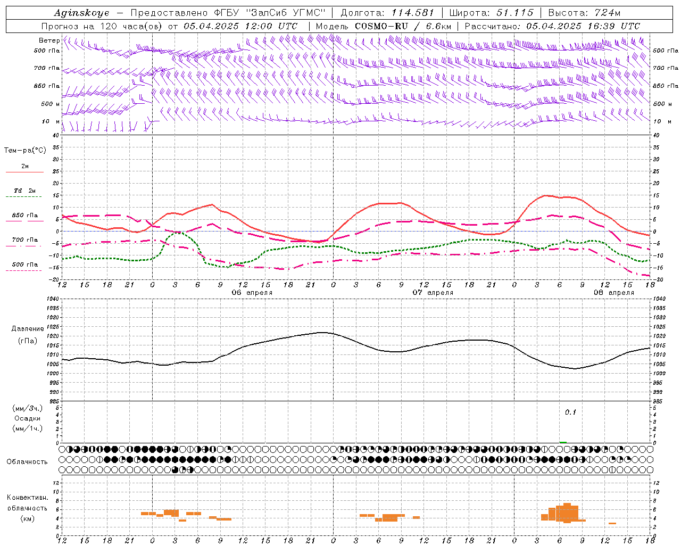The image size is (681, 545).
Task: Click the longitude value Долгота: 114.581
Action: pos(387,13)
